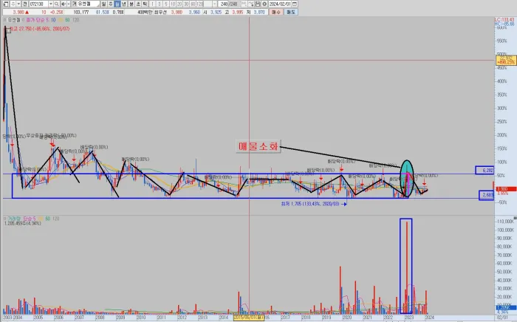Select the daily (일) chart period
Image resolution: width=517 pixels, height=322 pixels.
(104, 4)
